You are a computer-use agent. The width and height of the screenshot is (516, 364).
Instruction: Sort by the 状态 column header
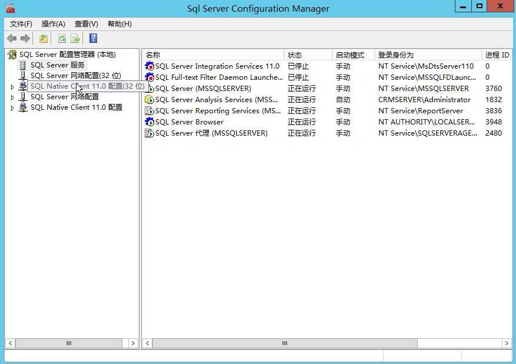(x=308, y=55)
